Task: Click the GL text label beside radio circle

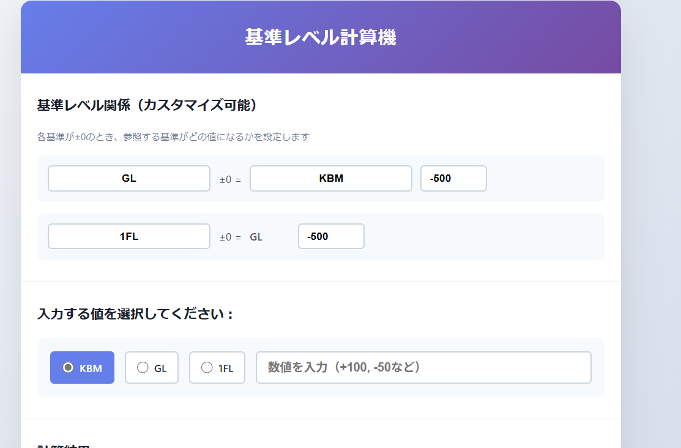Action: pyautogui.click(x=160, y=368)
